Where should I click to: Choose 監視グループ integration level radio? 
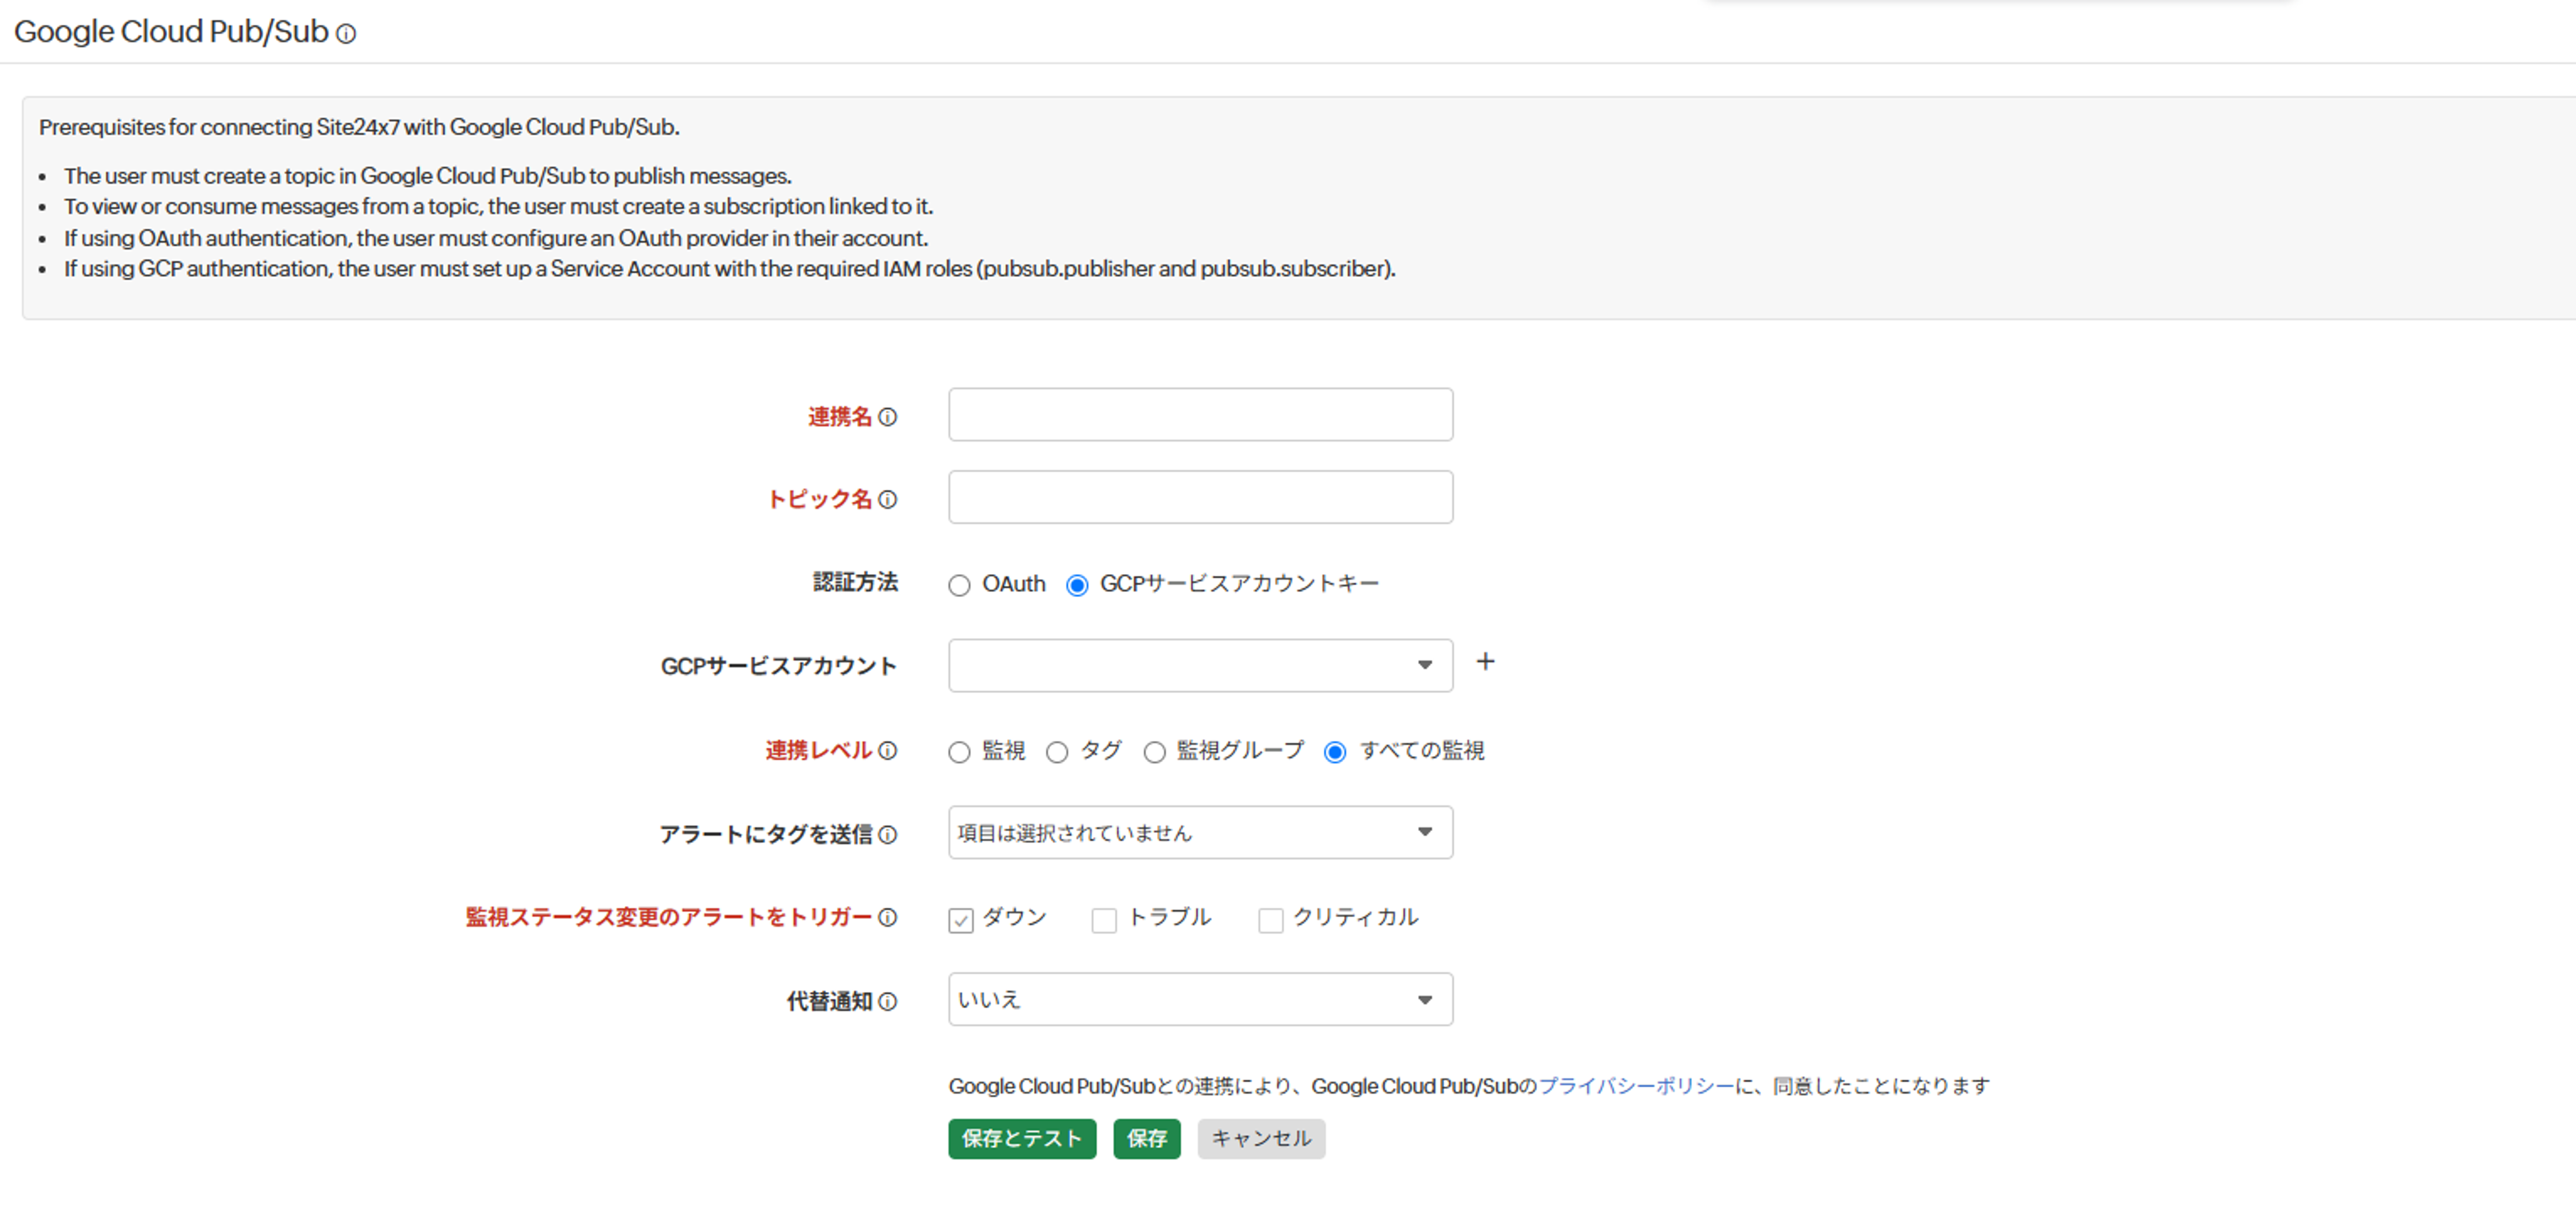tap(1154, 752)
